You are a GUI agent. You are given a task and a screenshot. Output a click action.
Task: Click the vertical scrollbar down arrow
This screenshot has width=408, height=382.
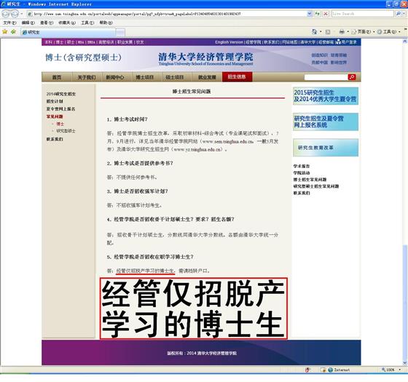pyautogui.click(x=405, y=363)
